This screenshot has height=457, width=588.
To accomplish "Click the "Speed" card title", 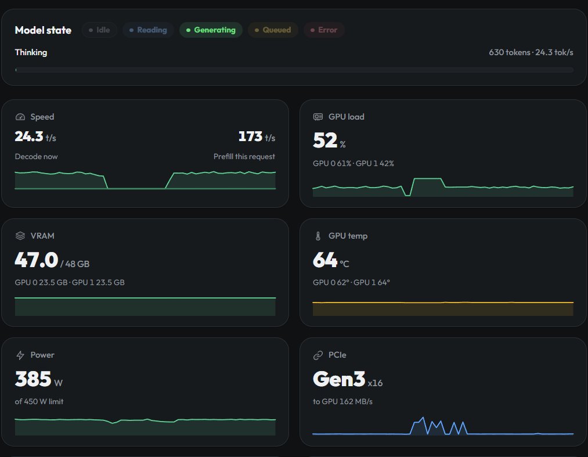I will [x=42, y=117].
